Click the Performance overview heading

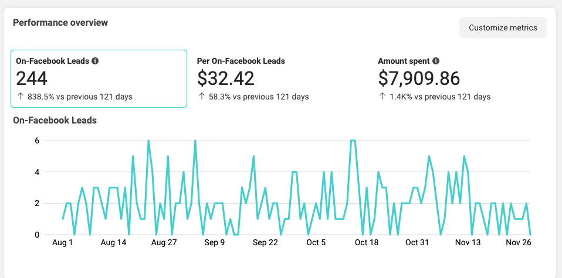point(60,23)
